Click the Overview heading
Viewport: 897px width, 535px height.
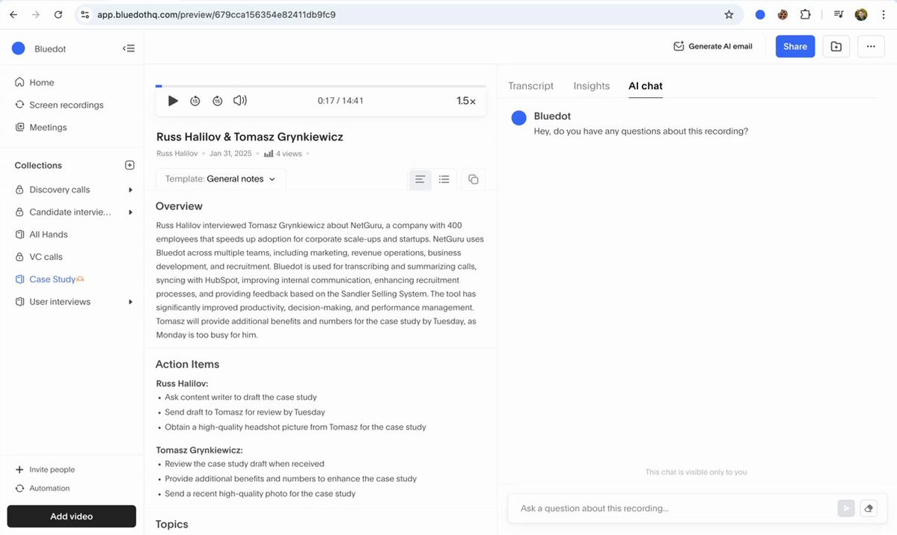pyautogui.click(x=179, y=206)
